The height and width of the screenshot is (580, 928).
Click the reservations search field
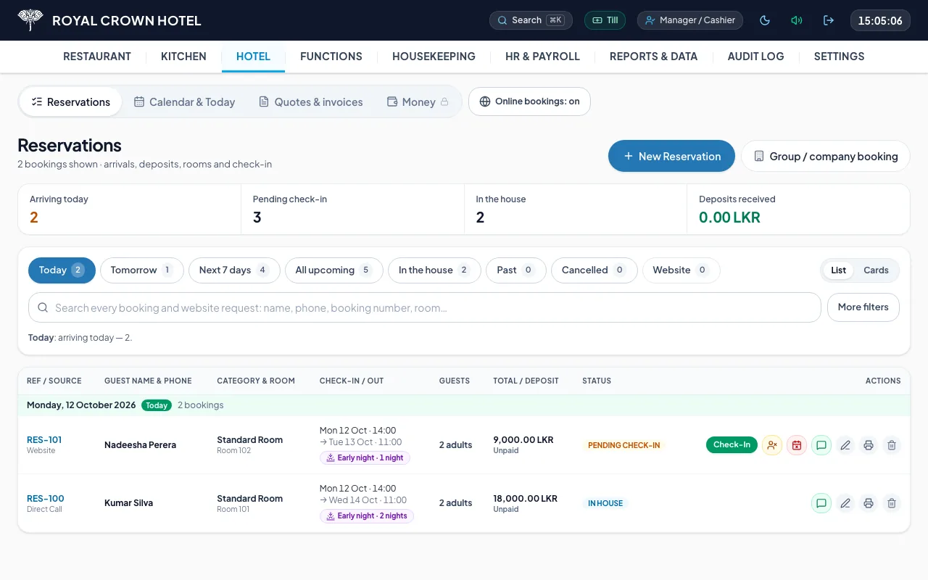(424, 307)
